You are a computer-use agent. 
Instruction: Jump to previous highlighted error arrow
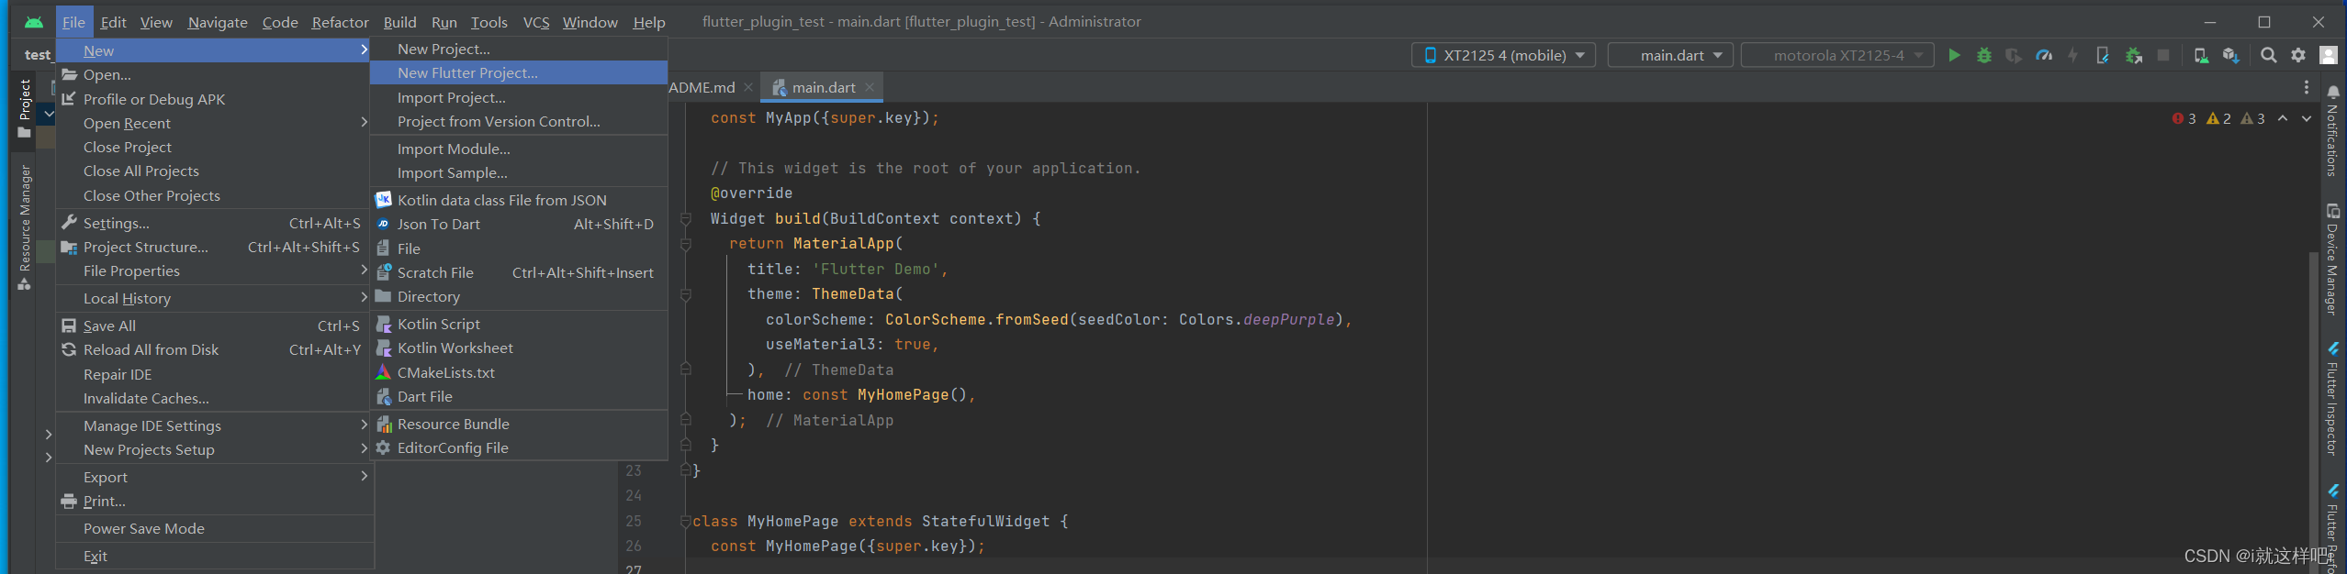click(2283, 118)
